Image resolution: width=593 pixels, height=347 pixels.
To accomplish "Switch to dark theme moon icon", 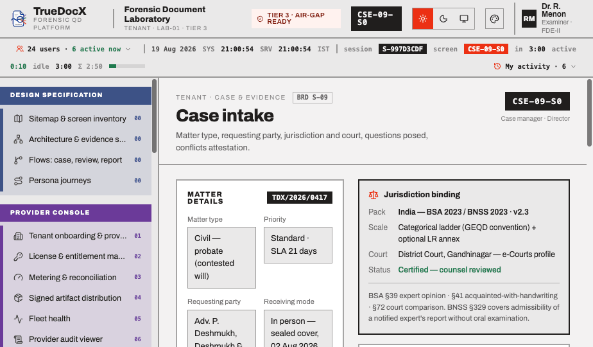I will pos(443,19).
